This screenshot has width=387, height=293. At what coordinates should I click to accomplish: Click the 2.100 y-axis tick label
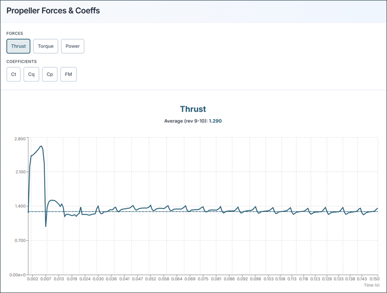(x=20, y=172)
